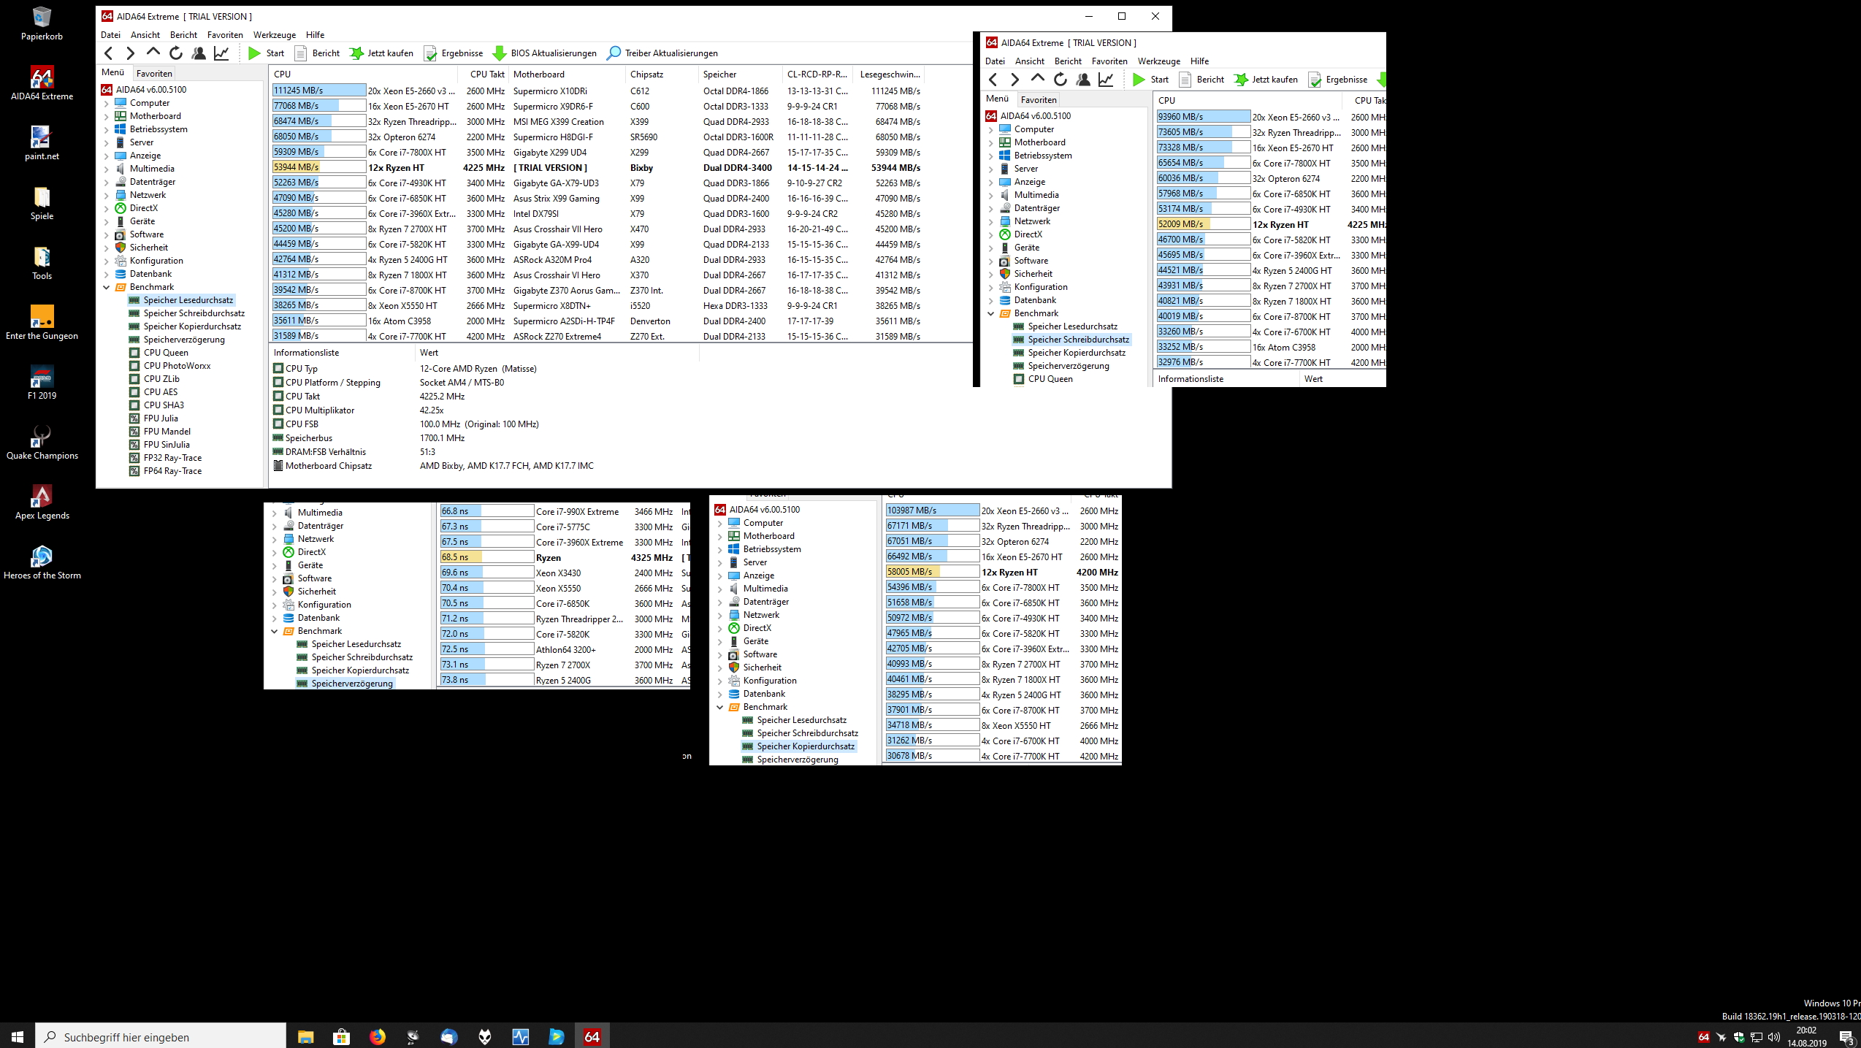Open Firefox from the taskbar
Screen dimensions: 1861x1048
[377, 1036]
